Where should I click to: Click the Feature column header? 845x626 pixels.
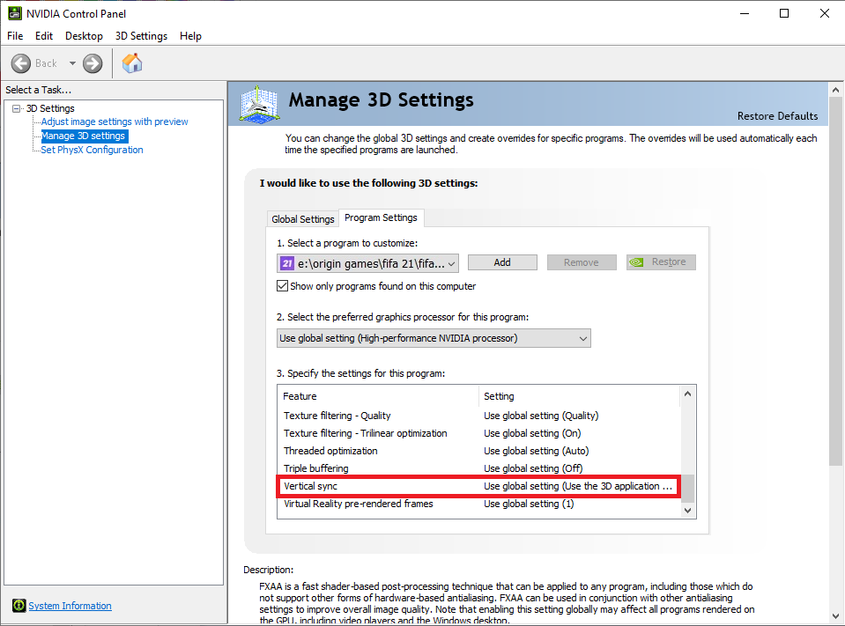[378, 396]
